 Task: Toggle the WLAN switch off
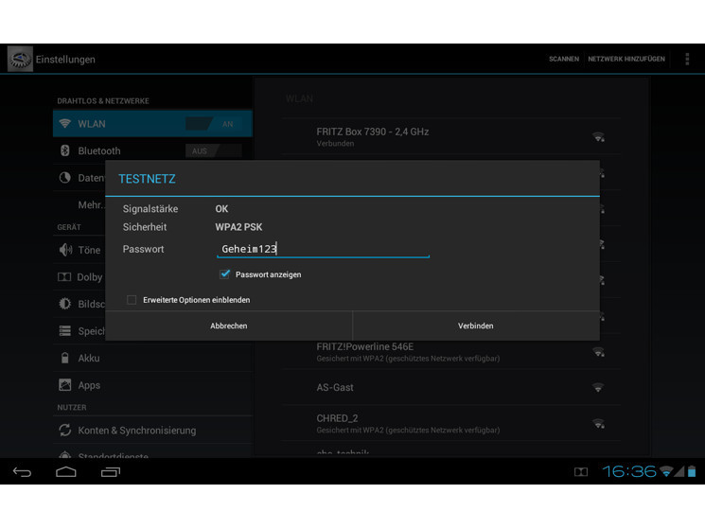(x=214, y=124)
